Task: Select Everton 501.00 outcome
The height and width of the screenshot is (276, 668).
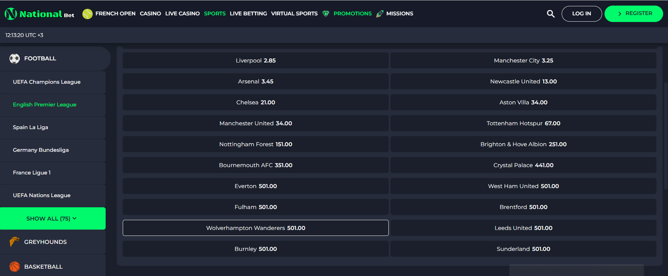Action: point(256,186)
